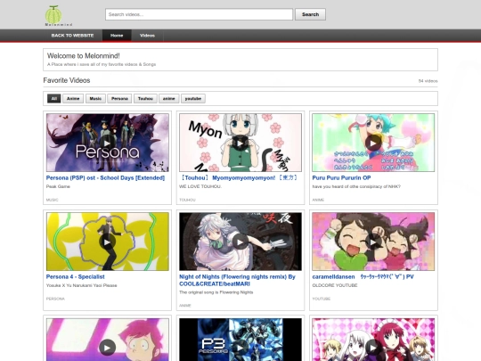Click the 'Favorite Videos' heading
Viewport: 481px width, 361px height.
tap(67, 80)
